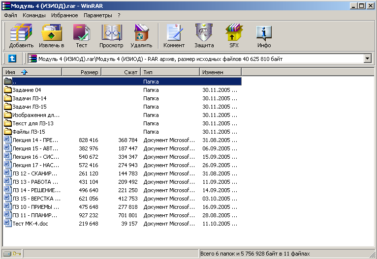Viewport: 377px width, 259px height.
Task: Click the SFX archive icon
Action: (x=234, y=32)
